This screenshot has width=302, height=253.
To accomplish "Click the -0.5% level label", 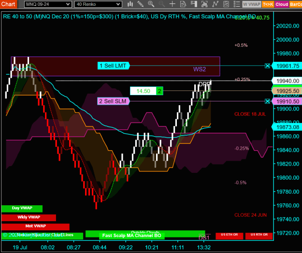I will [x=240, y=183].
